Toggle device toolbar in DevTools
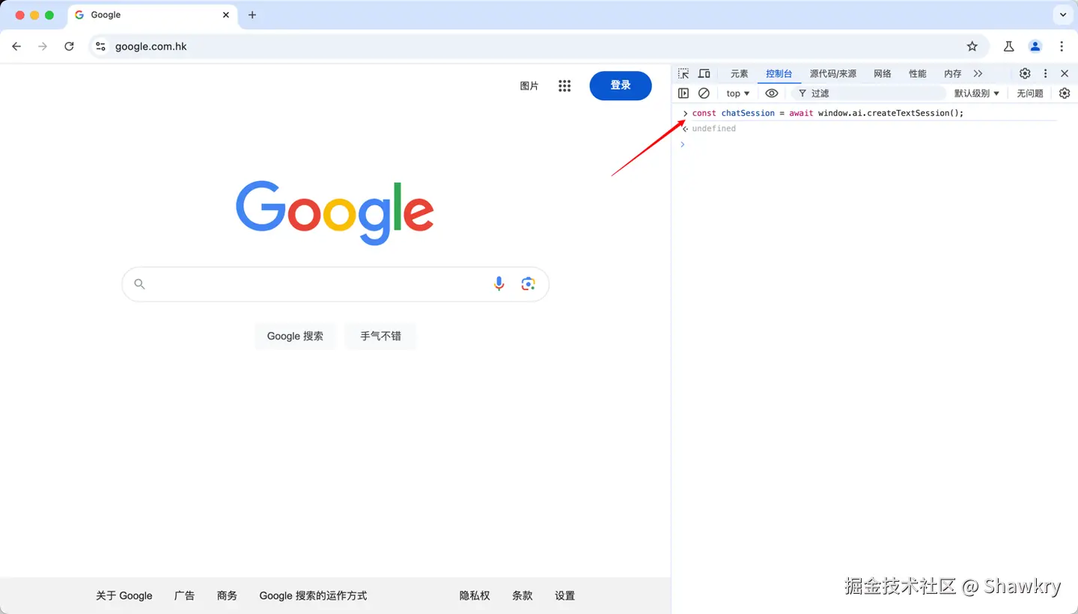This screenshot has height=614, width=1078. point(704,73)
